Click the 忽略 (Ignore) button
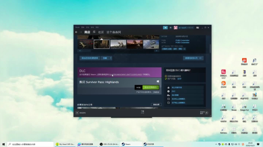 tap(105, 58)
